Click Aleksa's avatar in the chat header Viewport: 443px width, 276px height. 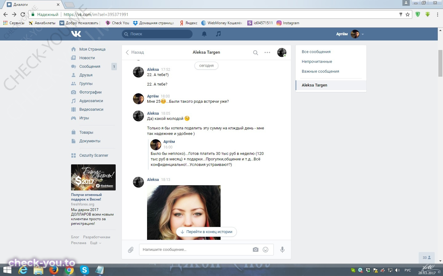click(x=282, y=52)
